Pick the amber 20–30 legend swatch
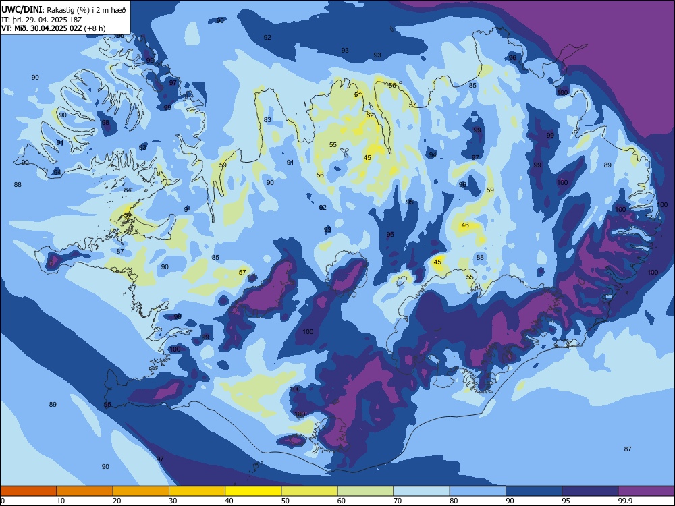Image resolution: width=675 pixels, height=506 pixels. pyautogui.click(x=141, y=491)
